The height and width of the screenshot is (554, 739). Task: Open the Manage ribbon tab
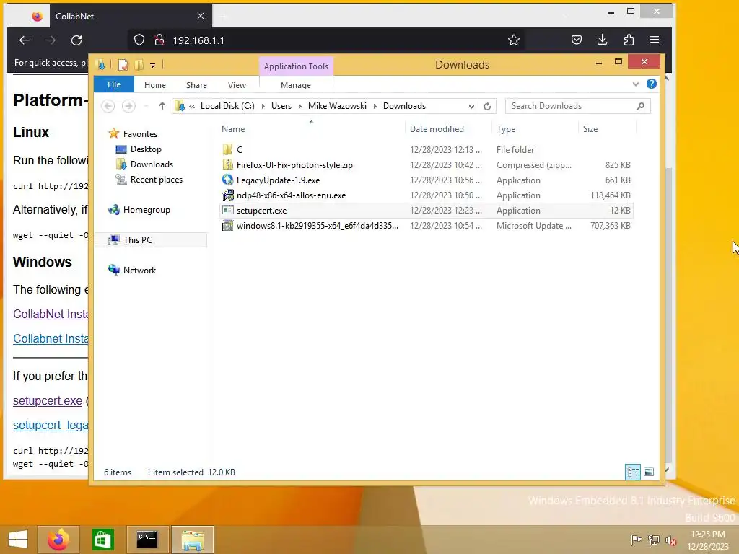tap(296, 85)
